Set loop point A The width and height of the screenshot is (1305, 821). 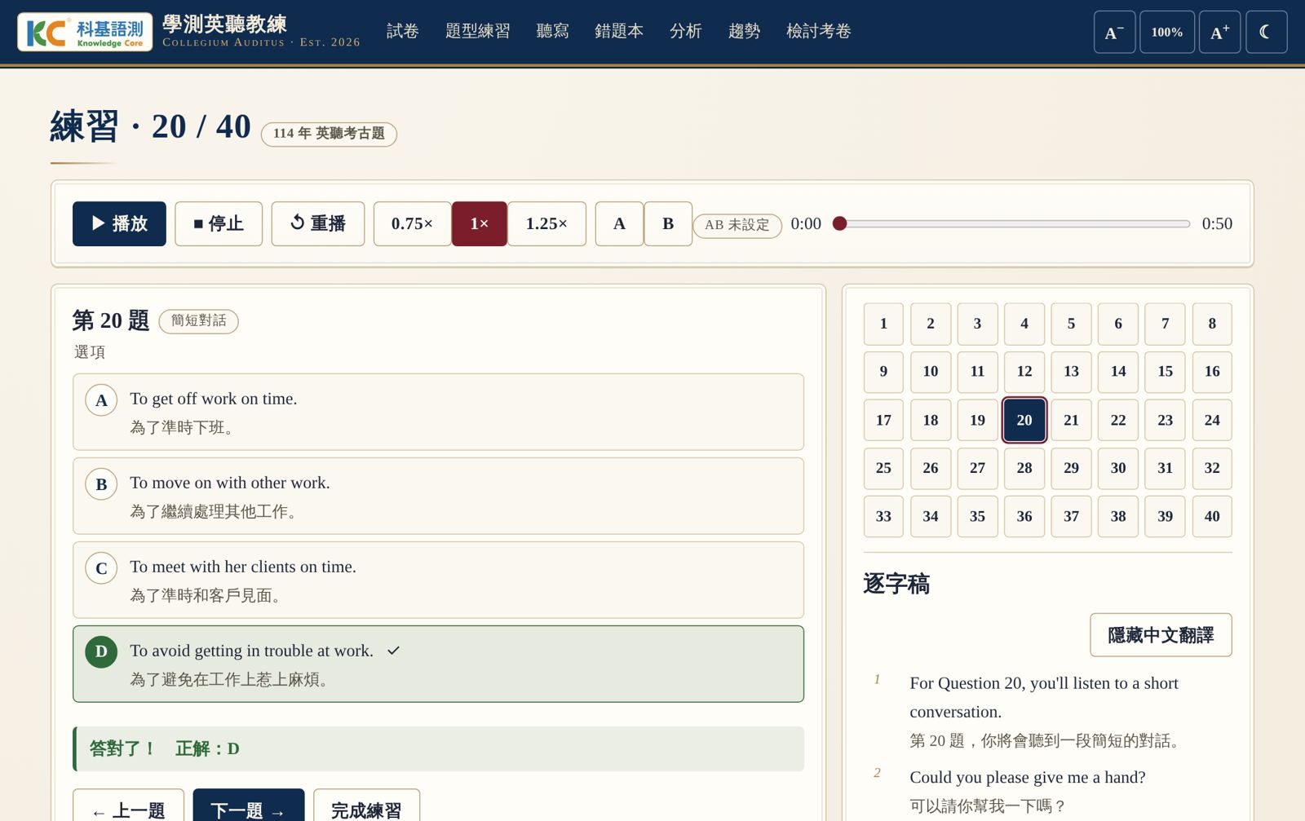619,223
